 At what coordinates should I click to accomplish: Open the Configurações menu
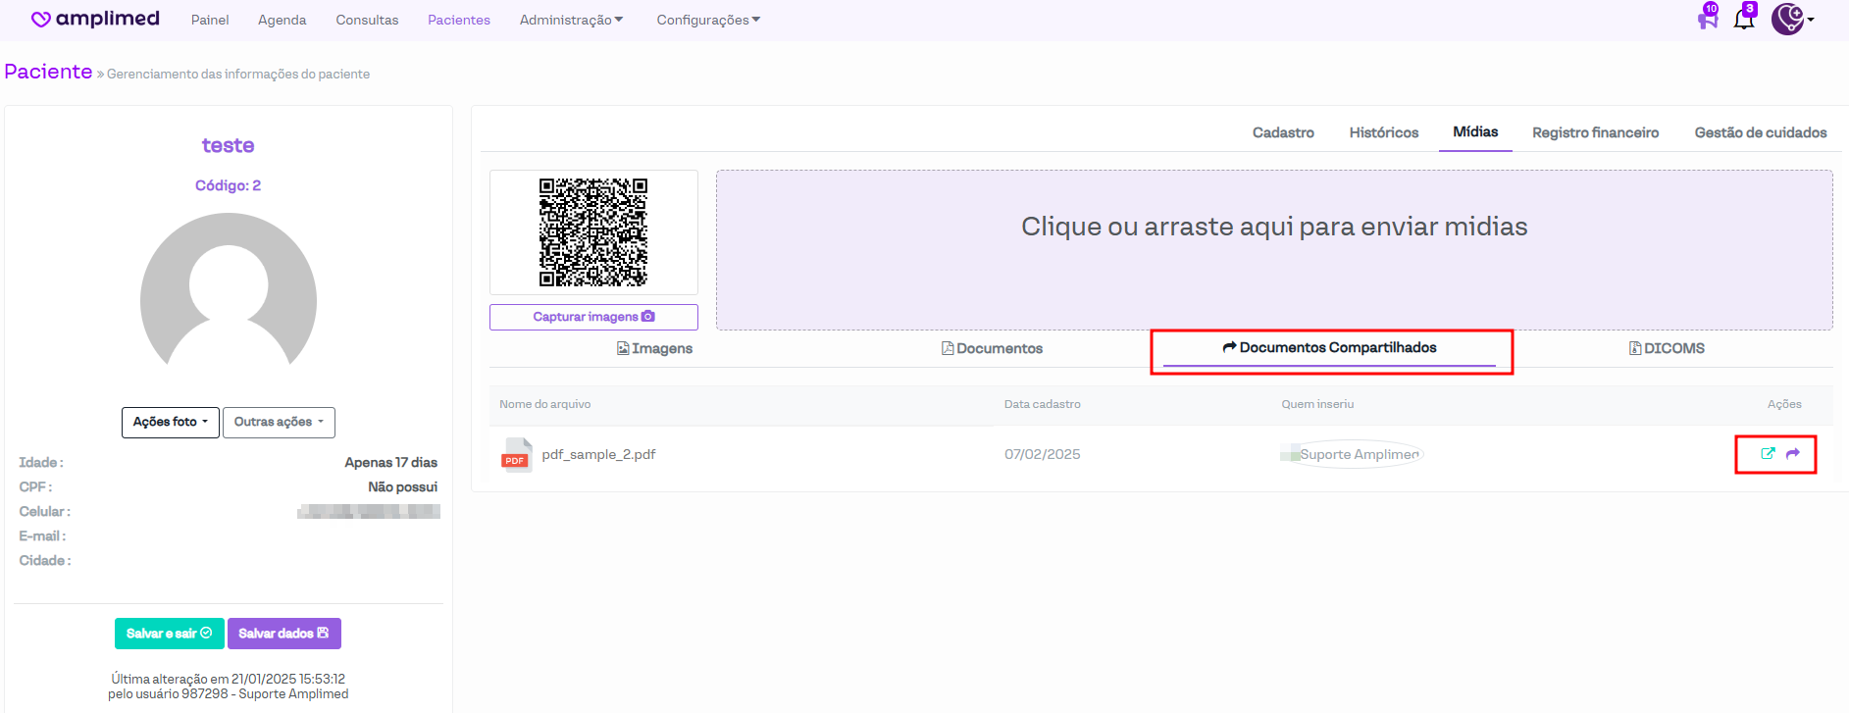click(708, 20)
